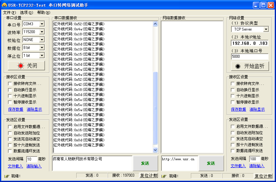This screenshot has height=182, width=276.
Task: Open the 文件(F) menu
Action: coord(9,13)
